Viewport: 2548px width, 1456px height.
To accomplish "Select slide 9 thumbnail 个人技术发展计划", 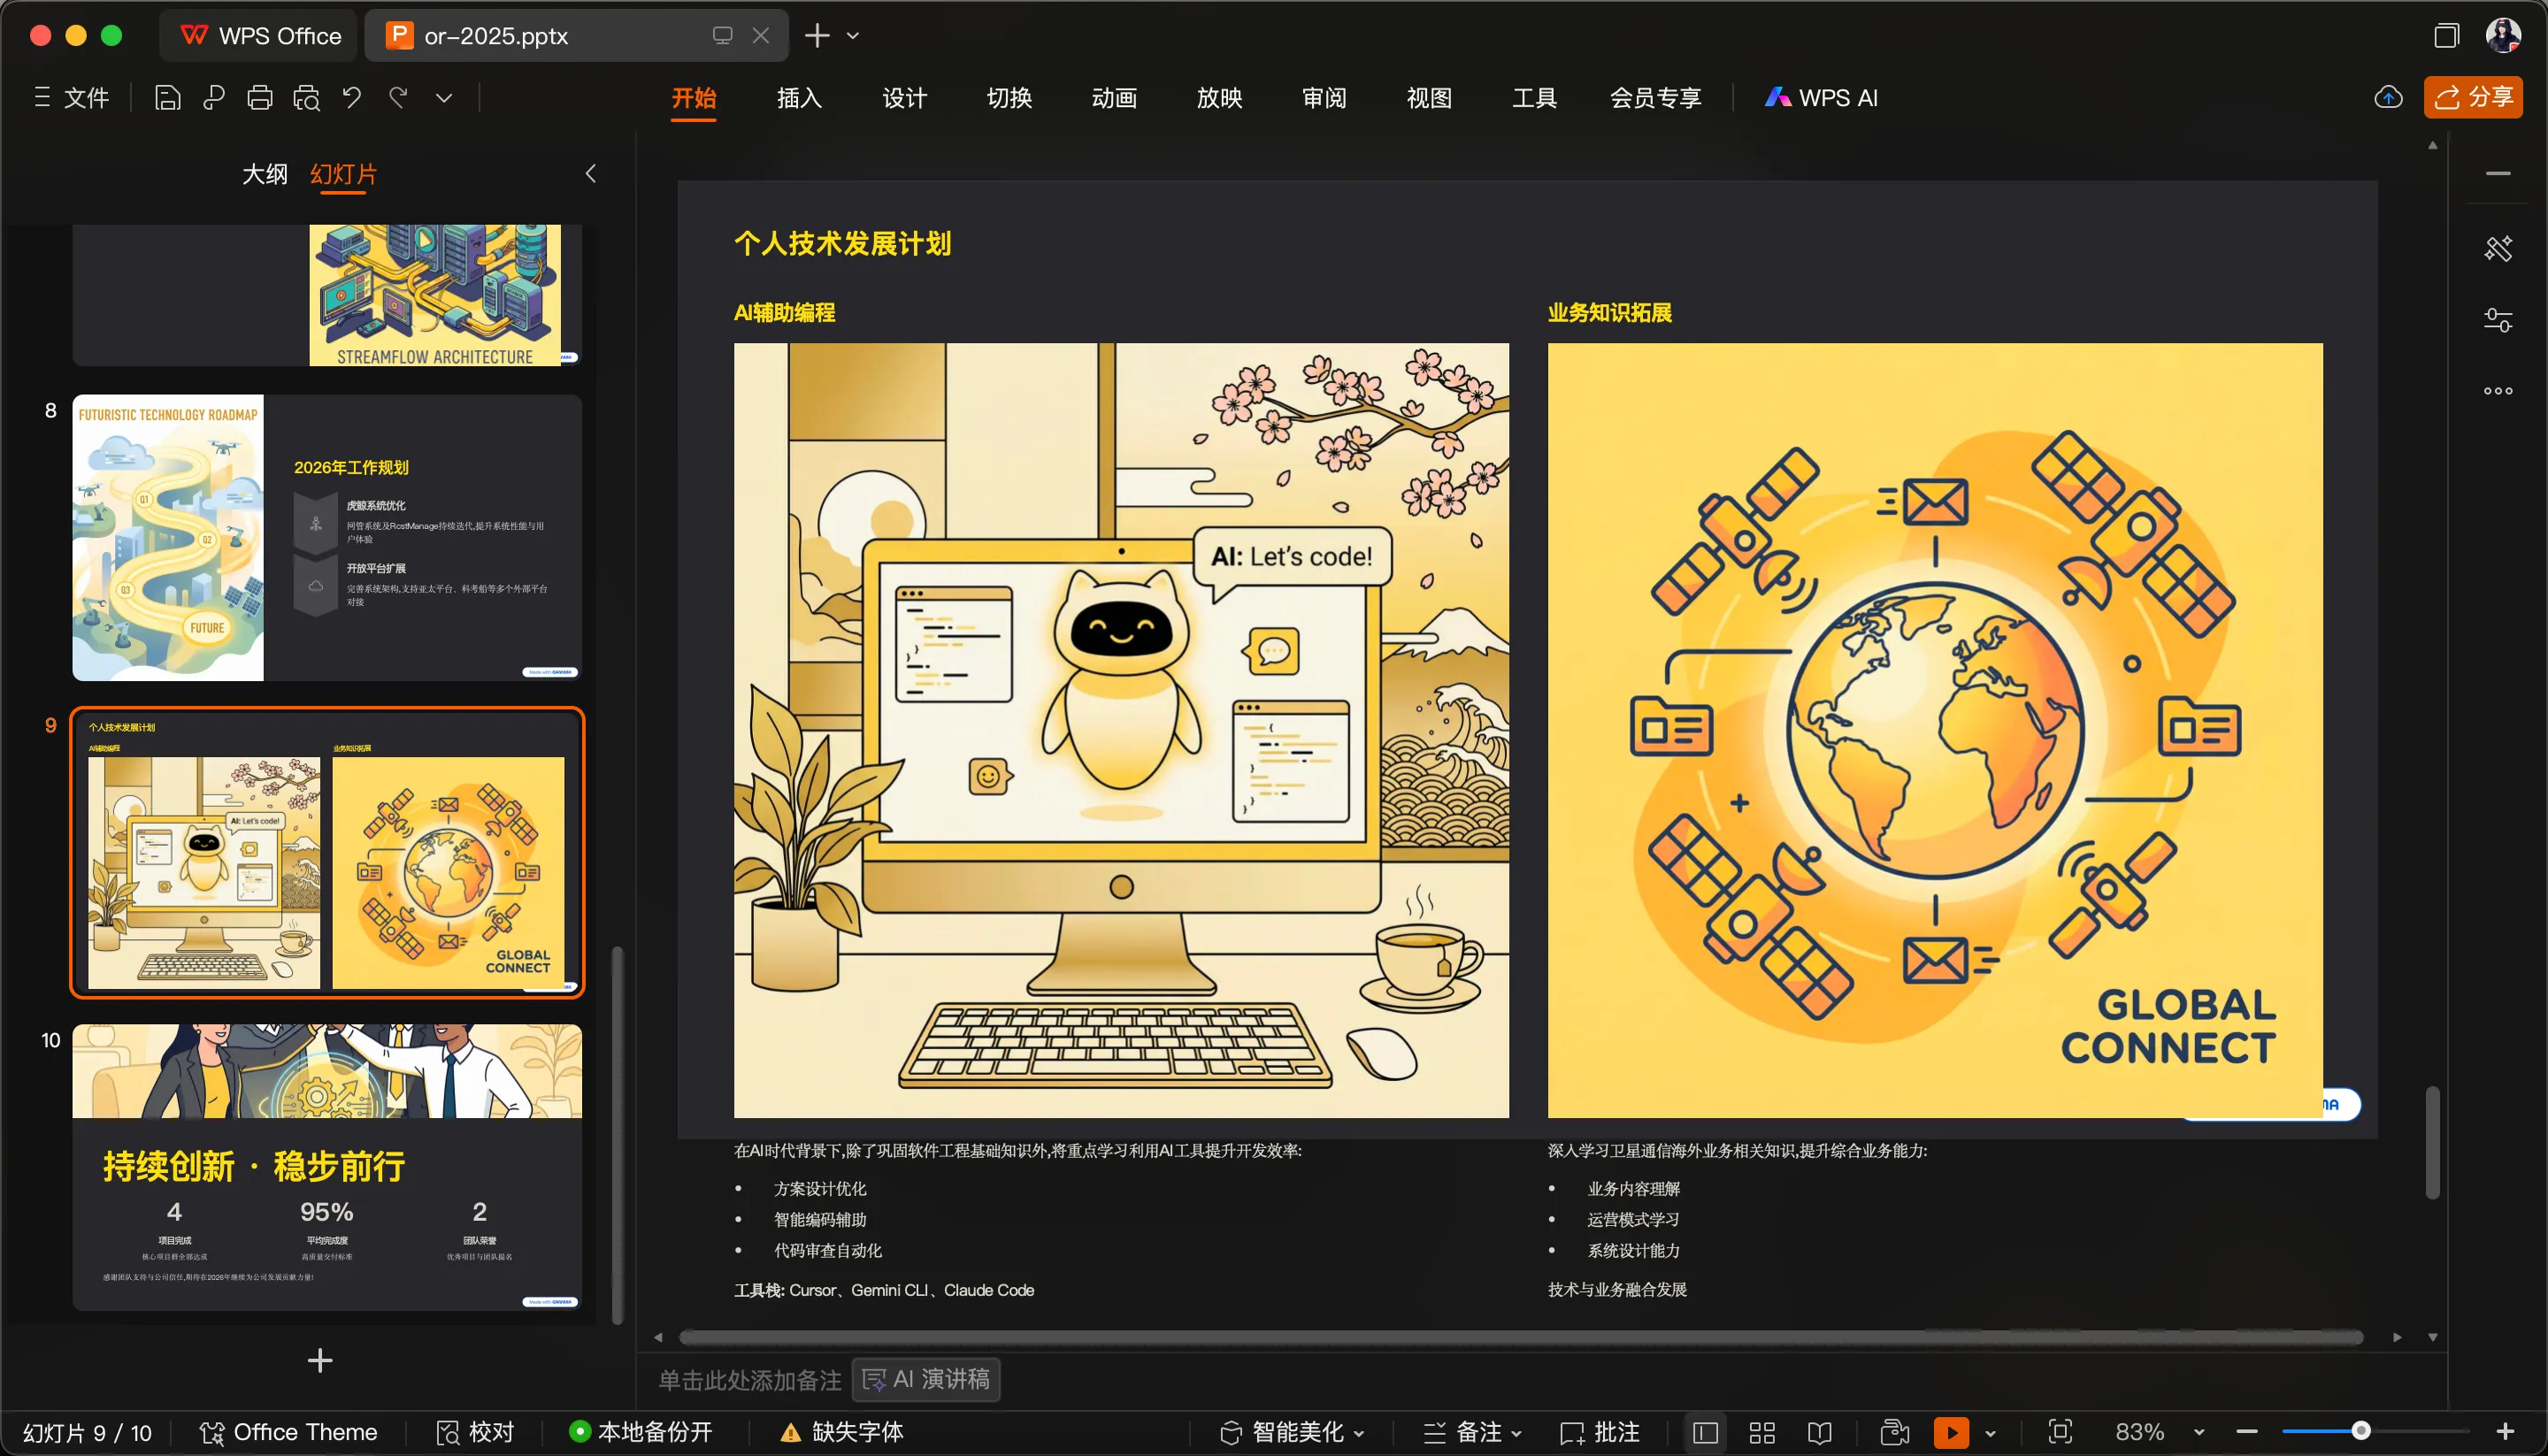I will [327, 853].
